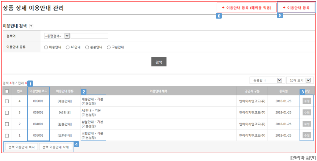Select the 환불안내 radio button

click(x=87, y=47)
